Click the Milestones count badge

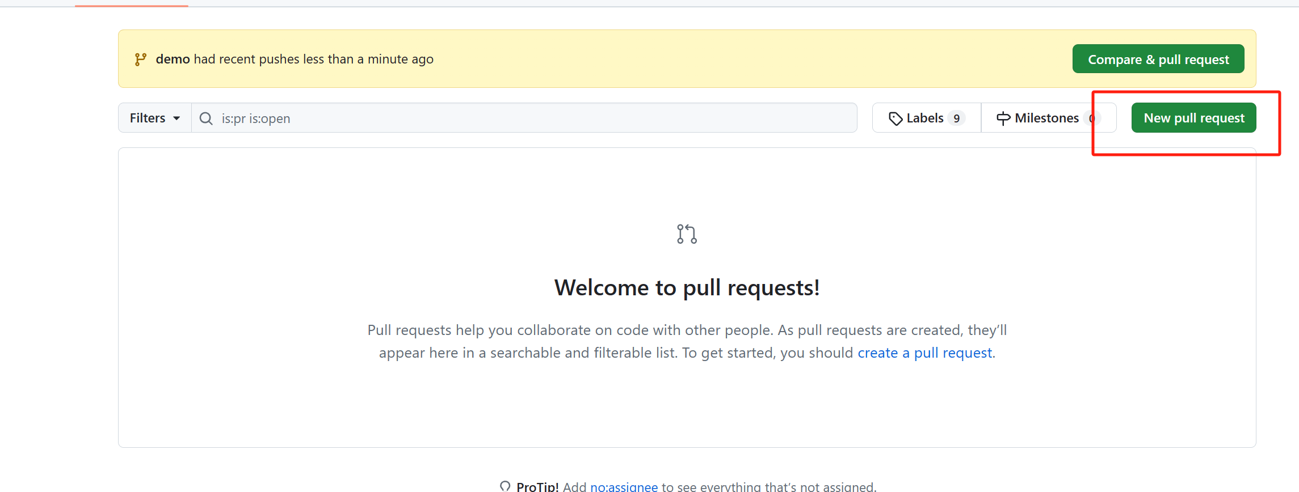[1091, 118]
